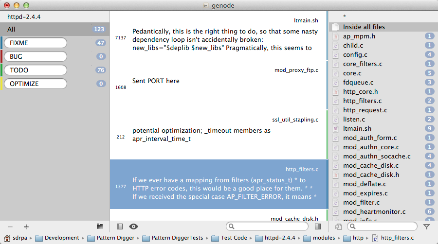This screenshot has height=244, width=438.
Task: Select the highlighted http_filters.c line 1377 entry
Action: [219, 184]
